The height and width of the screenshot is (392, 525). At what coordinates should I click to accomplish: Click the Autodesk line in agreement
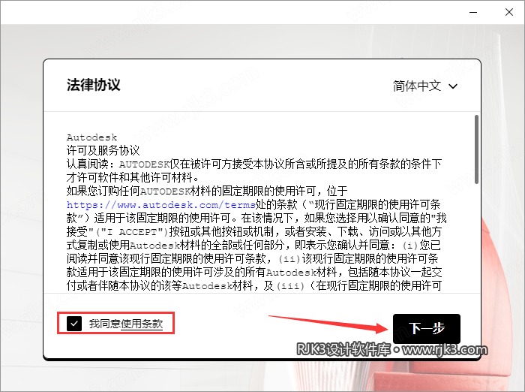[x=91, y=137]
